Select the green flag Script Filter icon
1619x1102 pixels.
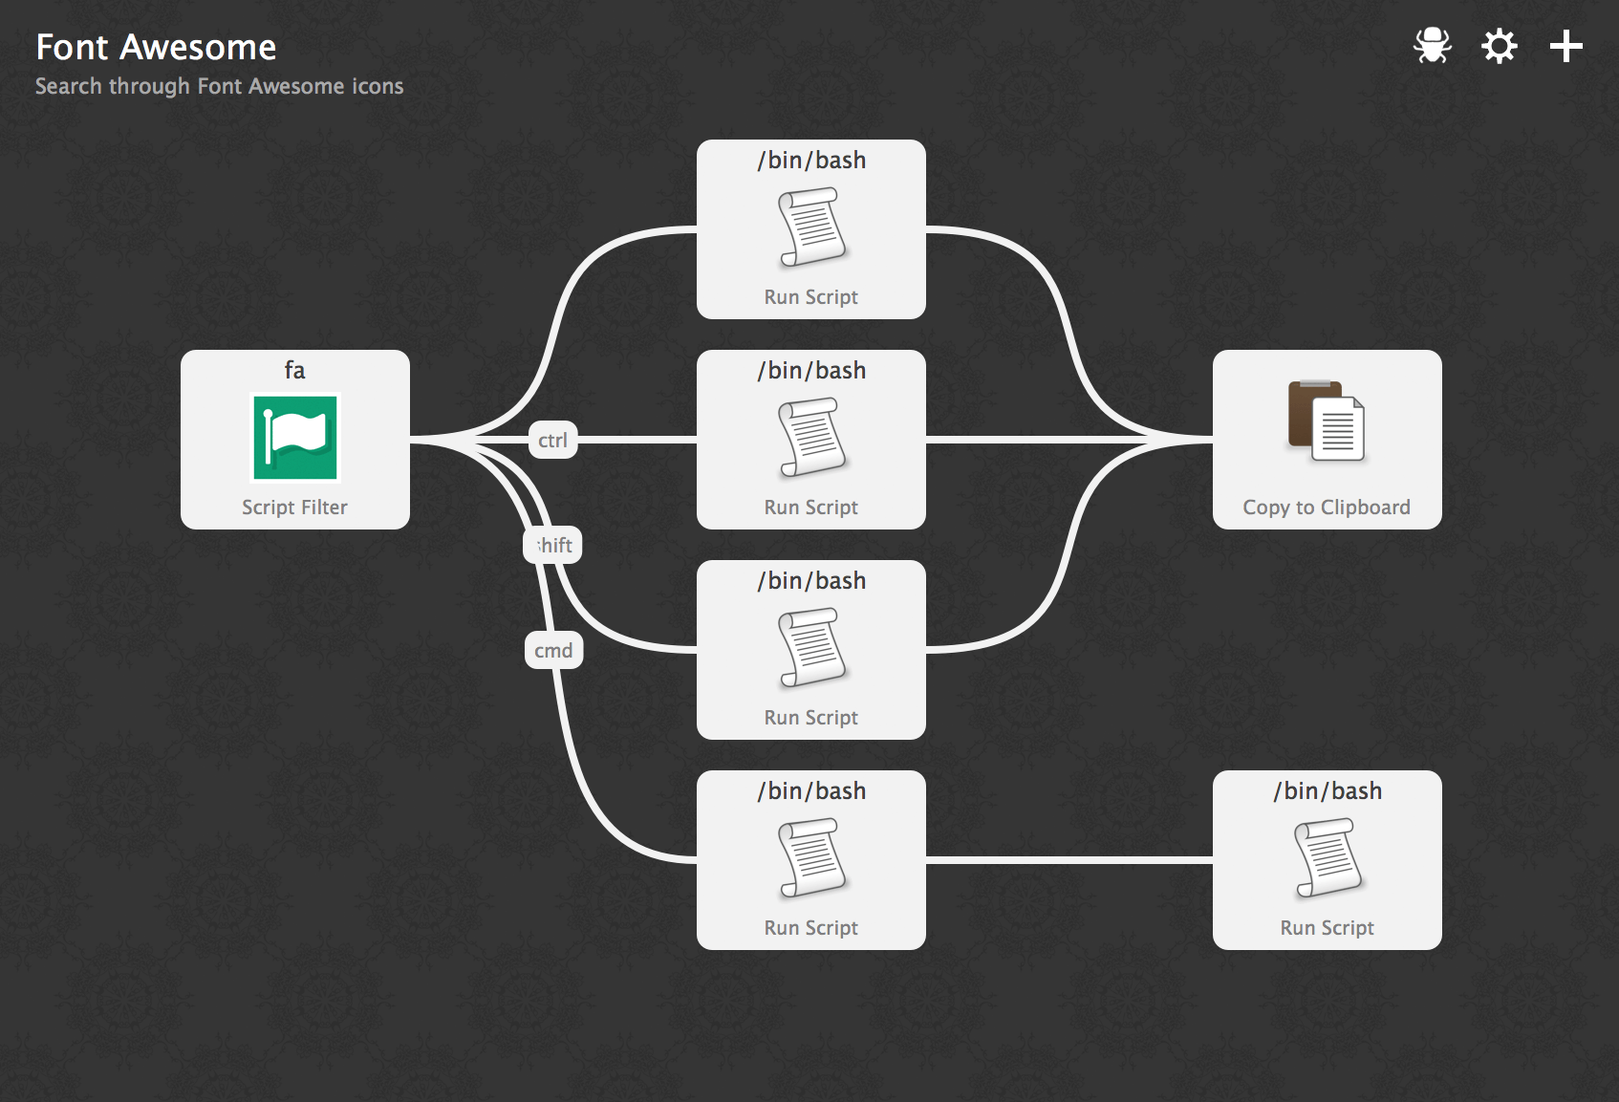pos(294,438)
